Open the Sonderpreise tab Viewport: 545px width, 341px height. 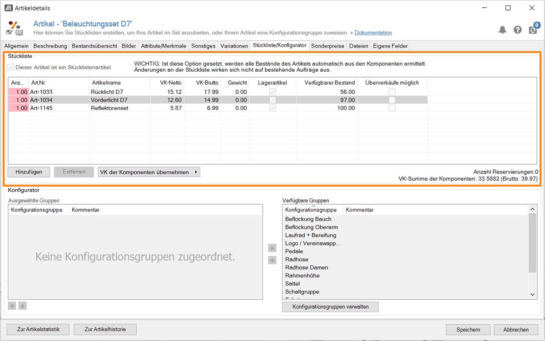[x=328, y=46]
